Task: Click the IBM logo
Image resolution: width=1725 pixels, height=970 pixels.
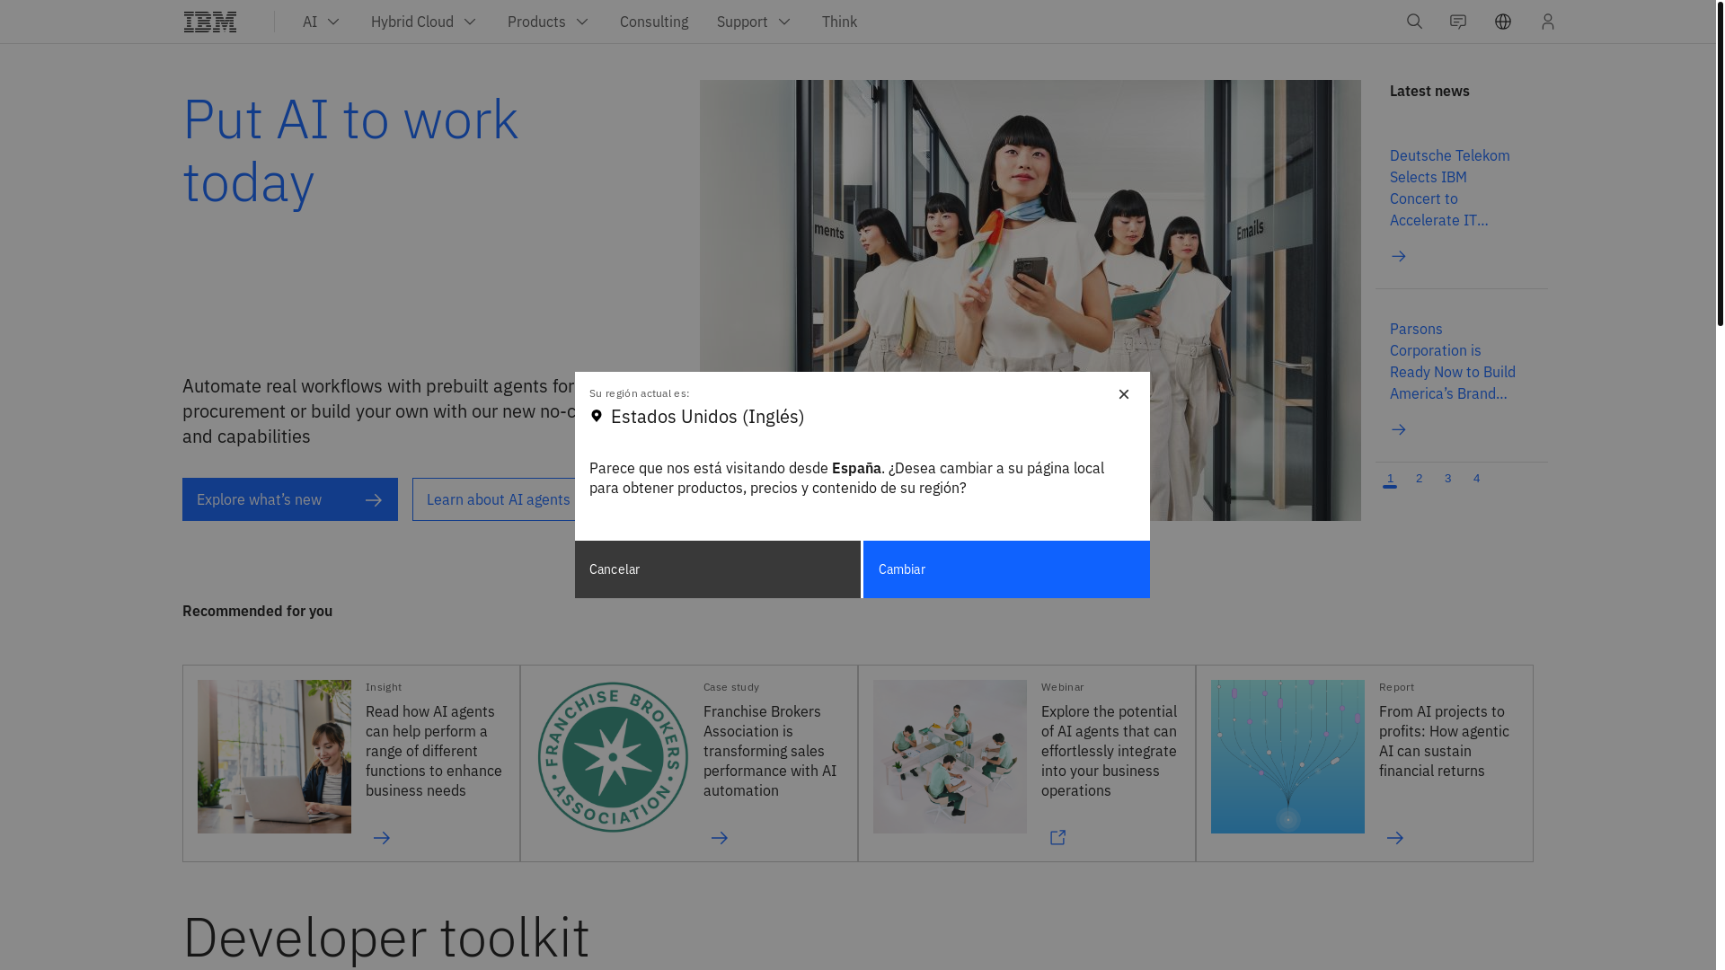Action: pyautogui.click(x=210, y=22)
